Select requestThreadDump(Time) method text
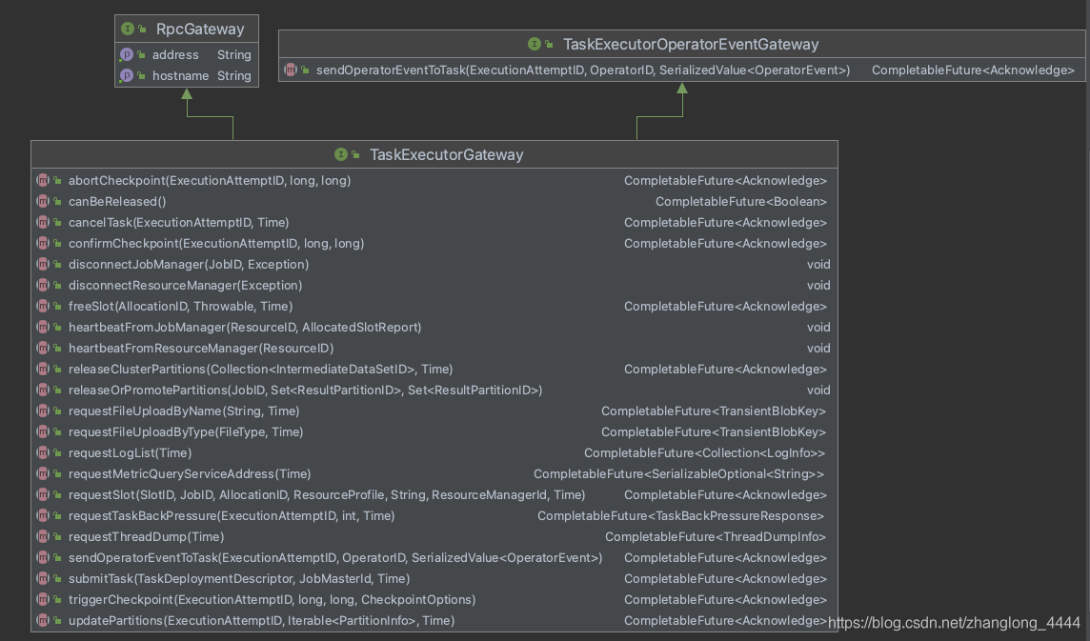 (x=146, y=537)
